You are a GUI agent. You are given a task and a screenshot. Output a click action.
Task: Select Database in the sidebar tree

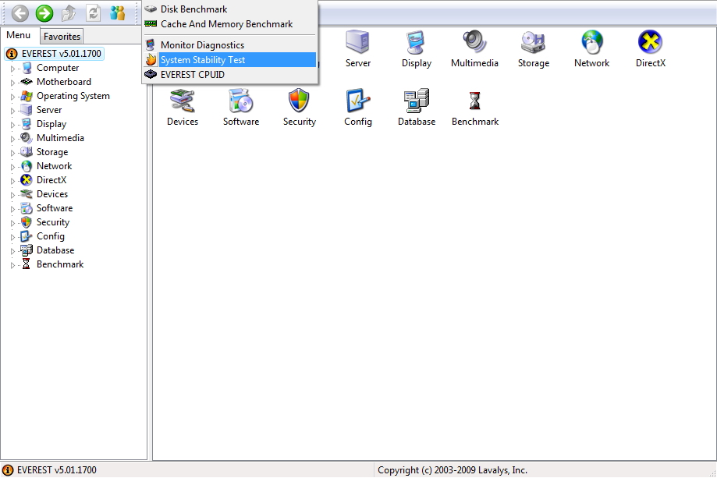pos(55,250)
